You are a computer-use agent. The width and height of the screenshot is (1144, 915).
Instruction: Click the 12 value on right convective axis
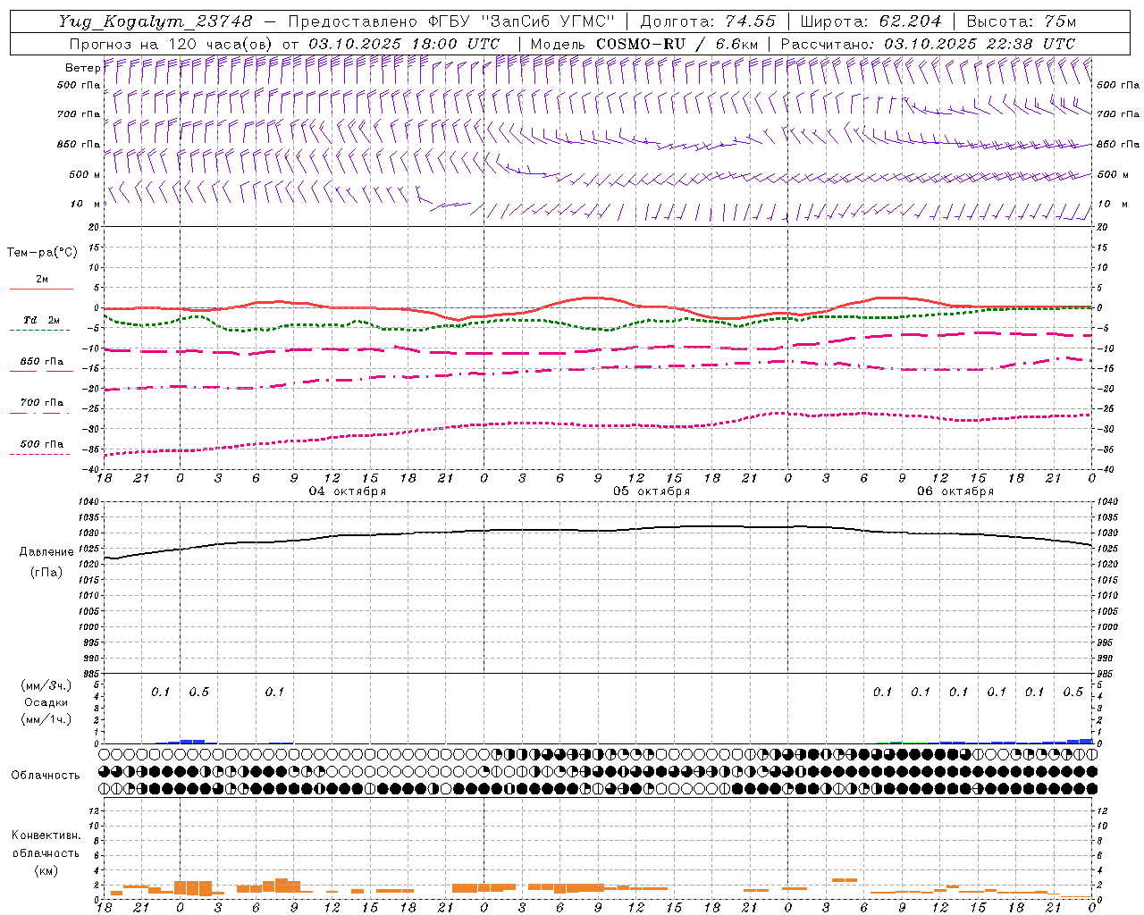click(1102, 811)
